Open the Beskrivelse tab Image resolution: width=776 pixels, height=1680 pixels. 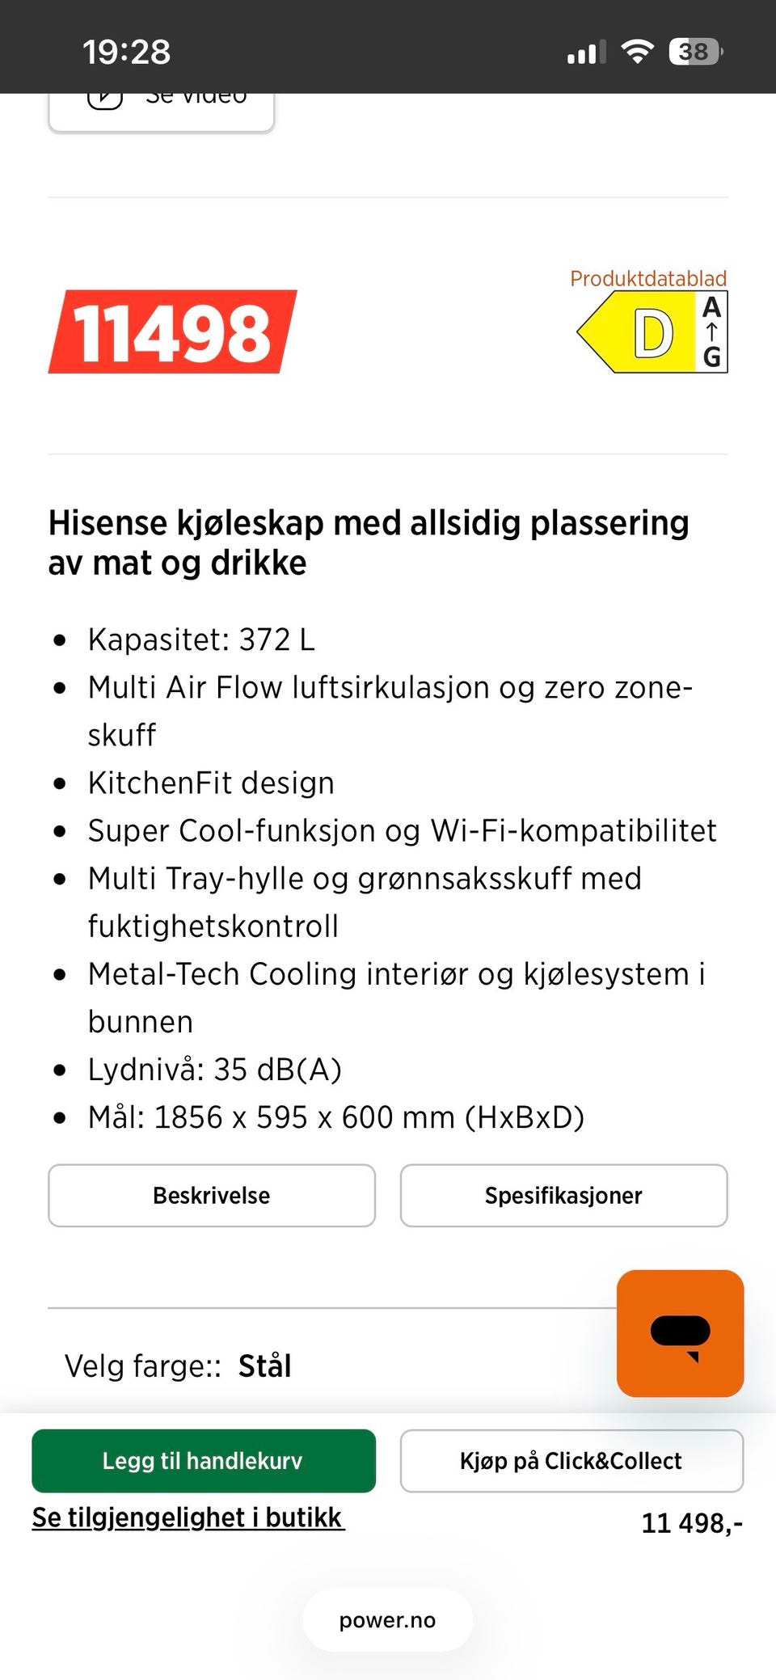(x=212, y=1196)
